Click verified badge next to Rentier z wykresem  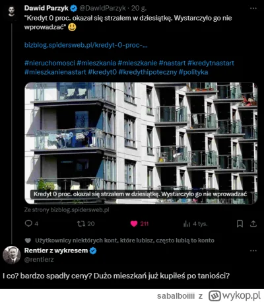pos(93,250)
